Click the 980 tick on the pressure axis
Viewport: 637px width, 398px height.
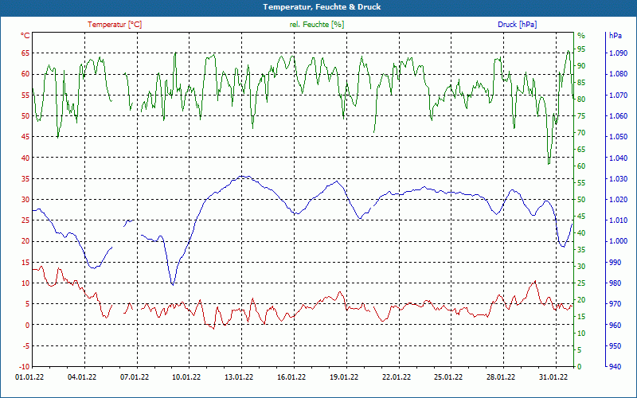(x=615, y=283)
